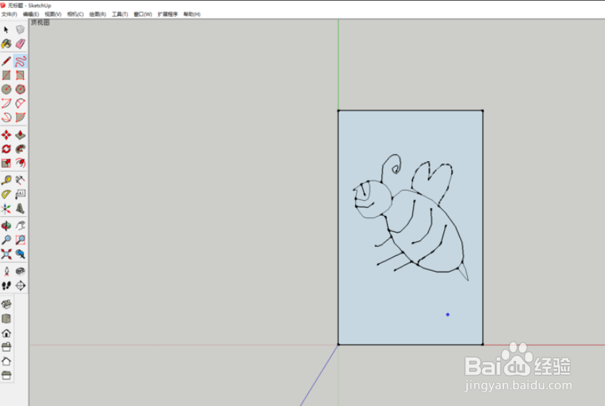Viewport: 605px width, 406px height.
Task: Select the Circle tool
Action: tap(6, 89)
